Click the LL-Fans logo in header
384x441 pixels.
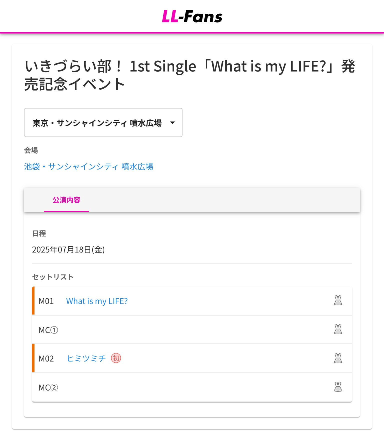192,16
